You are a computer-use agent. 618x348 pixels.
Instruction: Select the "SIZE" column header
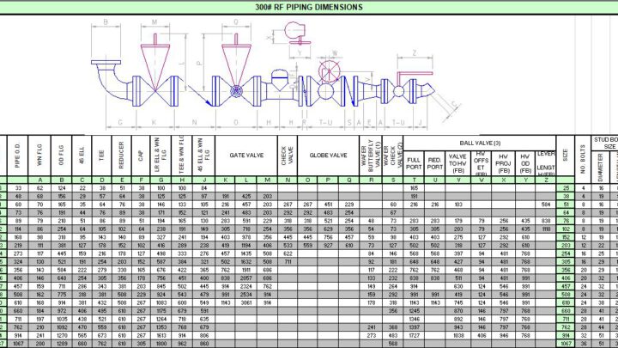click(565, 156)
